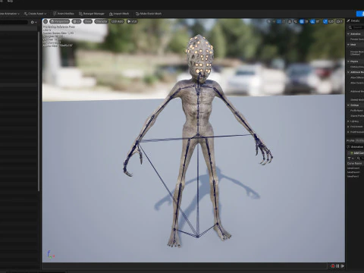364x273 pixels.
Task: Click the axis orientation gizmo in viewport
Action: 50,254
